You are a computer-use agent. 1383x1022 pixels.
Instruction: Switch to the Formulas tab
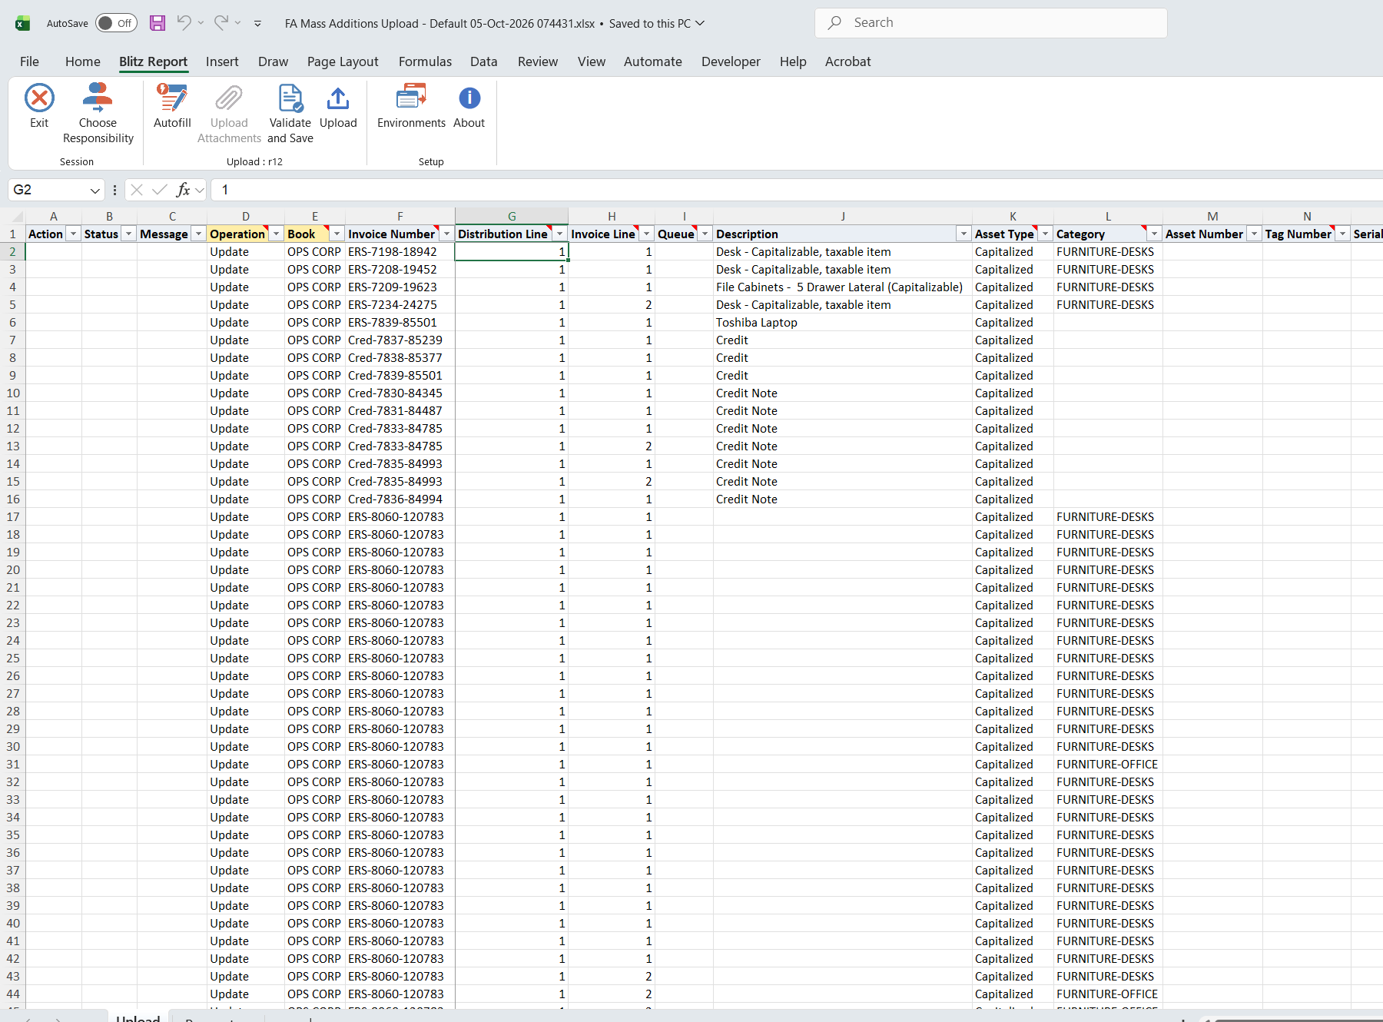[x=425, y=61]
